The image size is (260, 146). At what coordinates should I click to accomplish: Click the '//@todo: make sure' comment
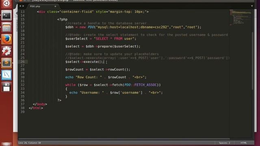point(112,54)
